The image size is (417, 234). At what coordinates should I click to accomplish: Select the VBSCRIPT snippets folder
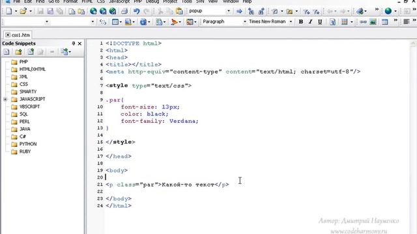coord(29,107)
